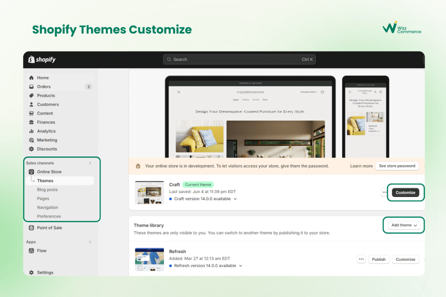This screenshot has width=446, height=297.
Task: Click the lock icon in development banner
Action: pos(138,166)
